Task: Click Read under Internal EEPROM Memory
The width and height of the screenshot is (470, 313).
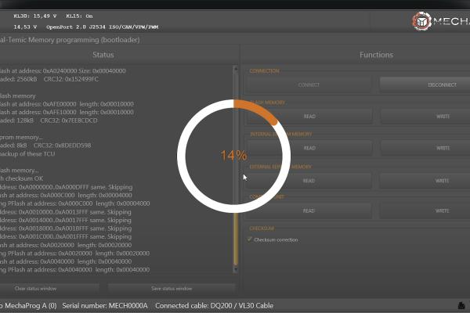Action: 309,148
